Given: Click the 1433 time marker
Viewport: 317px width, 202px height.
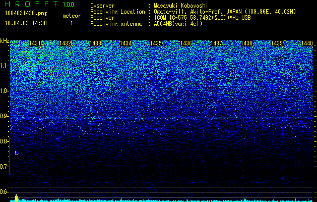Looking at the screenshot, I should (95, 43).
